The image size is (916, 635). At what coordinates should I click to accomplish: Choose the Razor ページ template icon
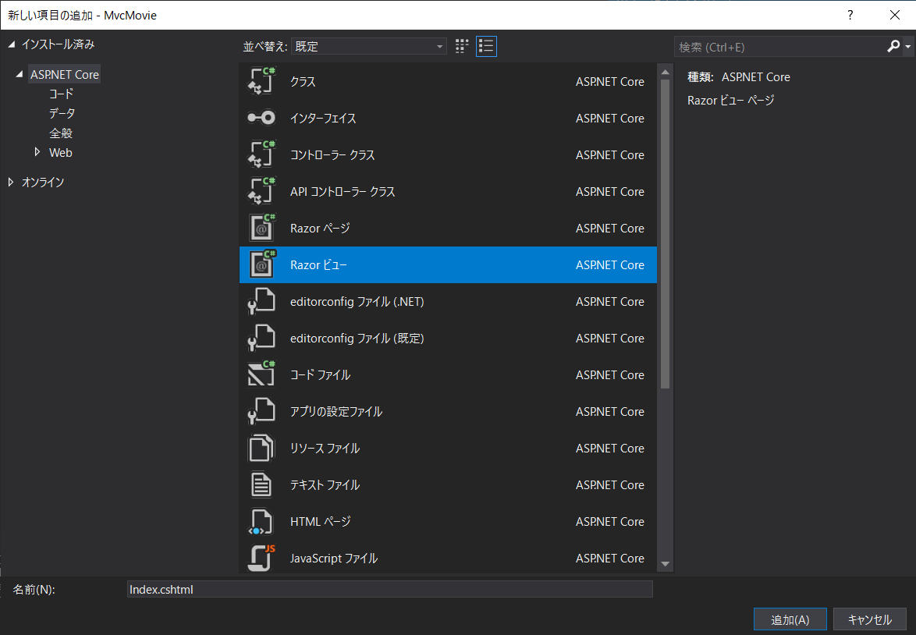click(x=261, y=228)
